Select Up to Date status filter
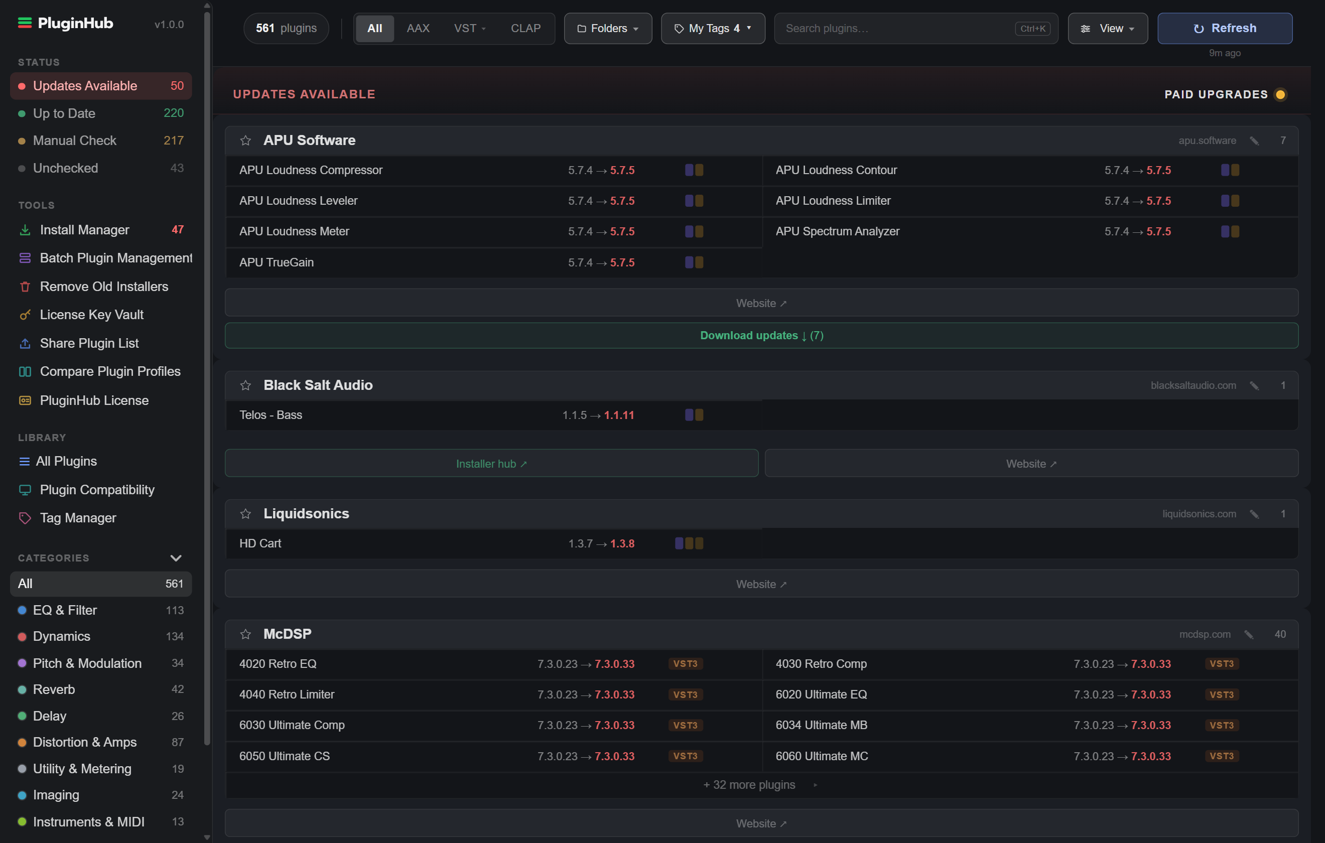This screenshot has height=843, width=1325. point(101,113)
